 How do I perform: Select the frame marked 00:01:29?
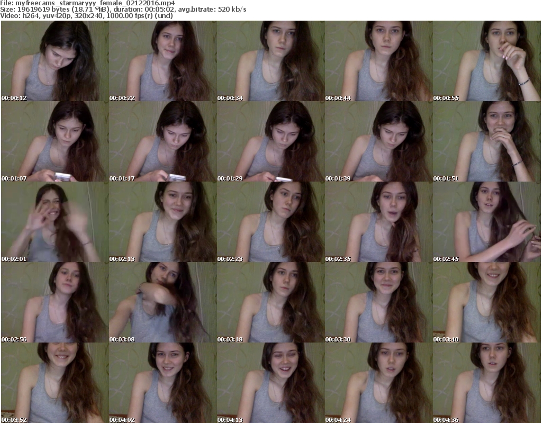point(270,142)
